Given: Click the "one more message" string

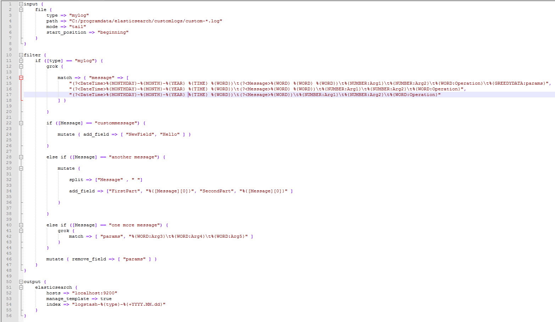Looking at the screenshot, I should pyautogui.click(x=134, y=225).
